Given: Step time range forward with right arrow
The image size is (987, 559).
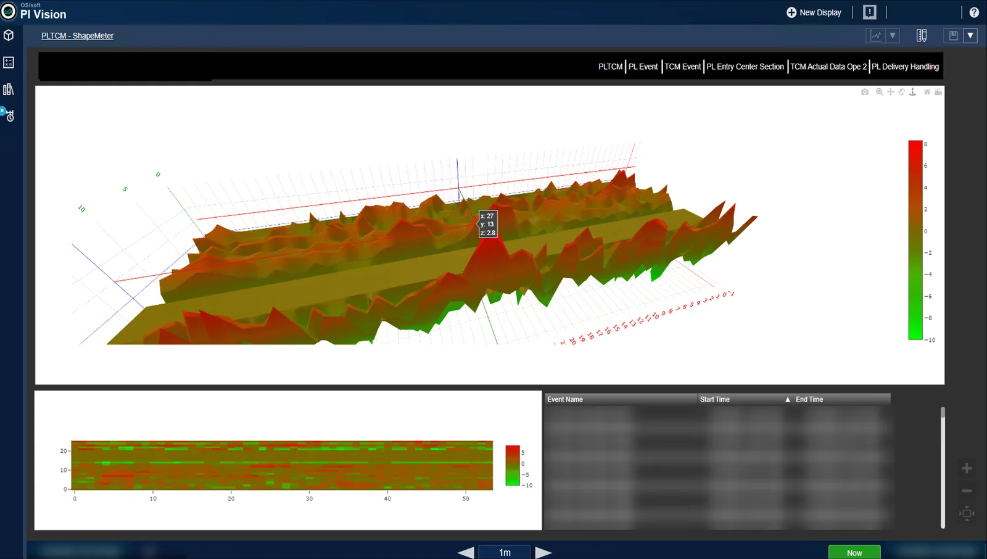Looking at the screenshot, I should pos(543,553).
